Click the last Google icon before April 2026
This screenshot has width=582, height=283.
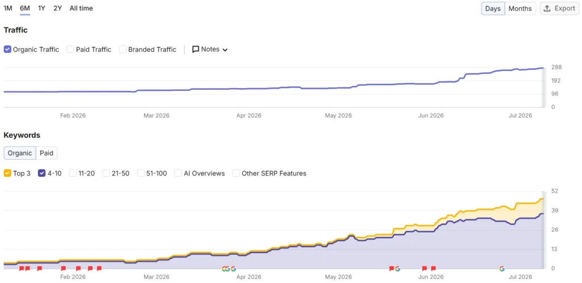point(233,269)
